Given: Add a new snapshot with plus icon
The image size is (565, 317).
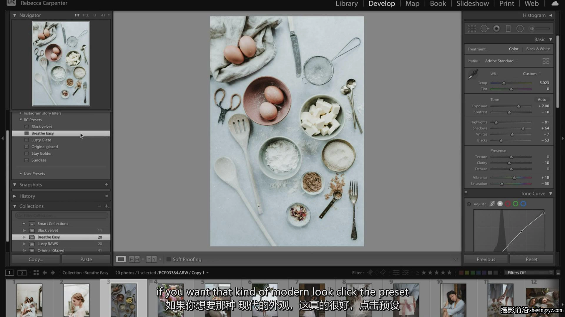Looking at the screenshot, I should pyautogui.click(x=107, y=185).
